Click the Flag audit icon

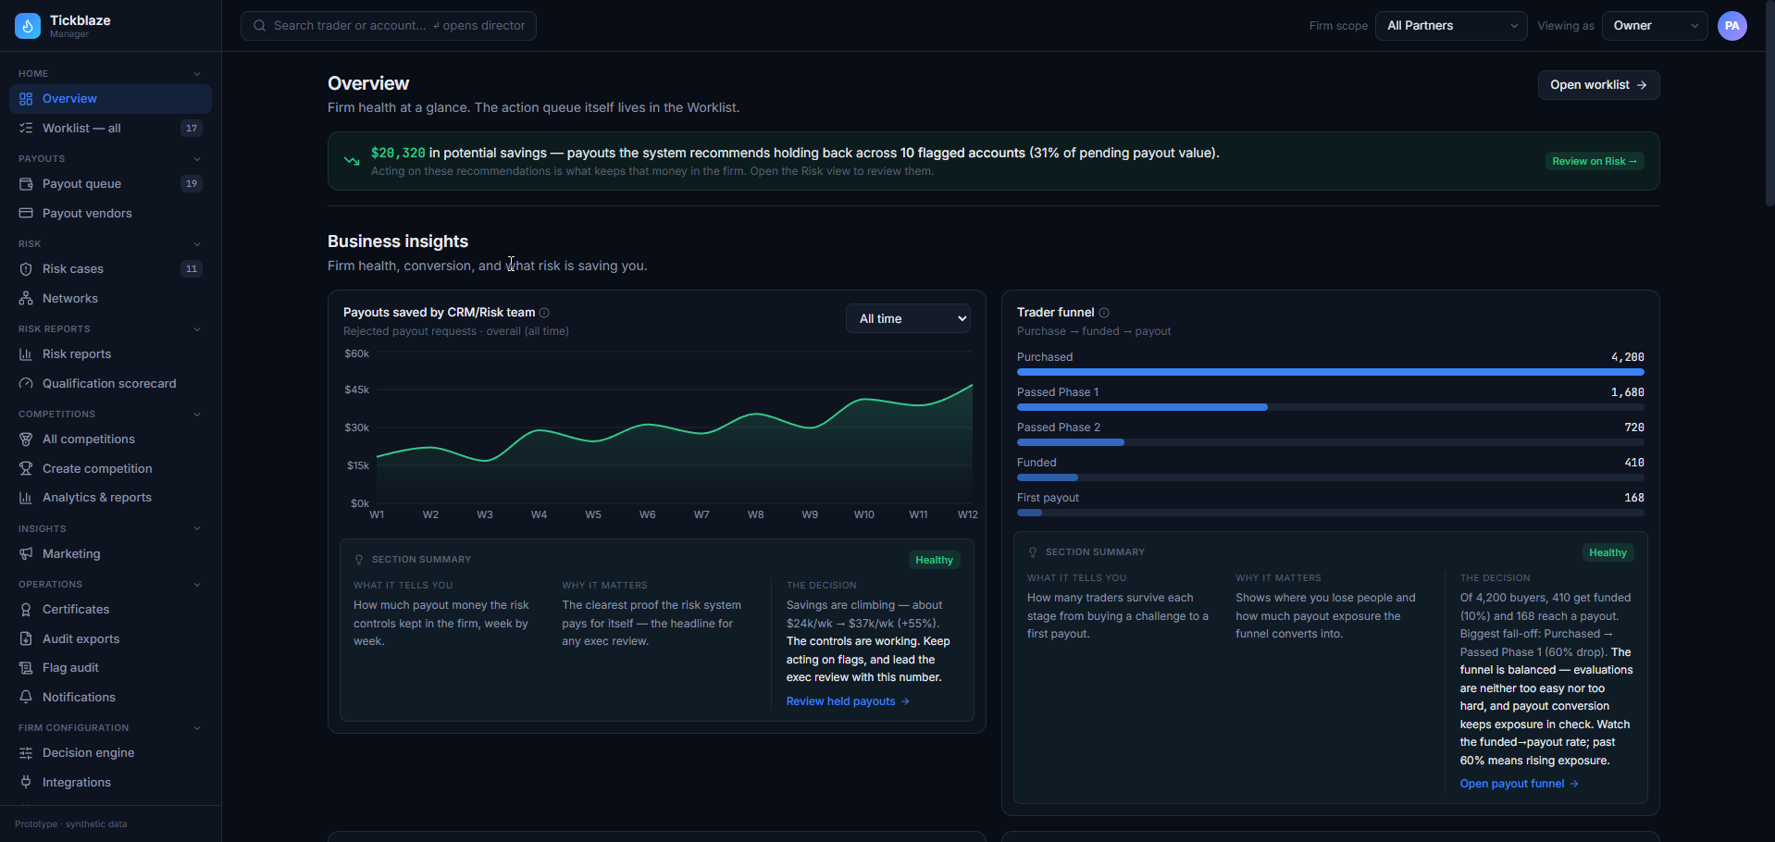pyautogui.click(x=26, y=668)
